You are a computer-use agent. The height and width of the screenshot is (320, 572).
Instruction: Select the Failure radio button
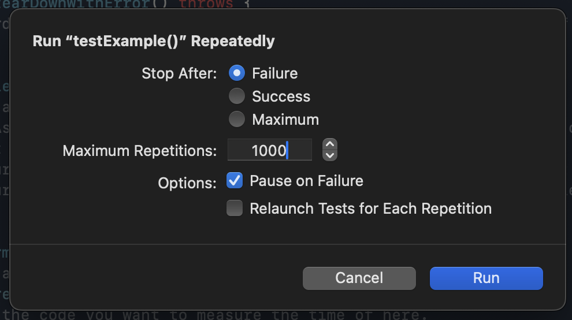237,73
